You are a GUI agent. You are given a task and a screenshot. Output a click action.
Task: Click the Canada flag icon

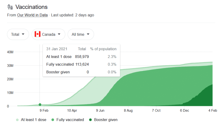click(x=37, y=34)
